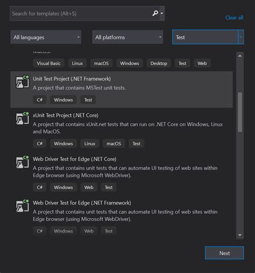Click the Test tag under Unit Test Project
The width and height of the screenshot is (255, 273).
click(x=88, y=100)
